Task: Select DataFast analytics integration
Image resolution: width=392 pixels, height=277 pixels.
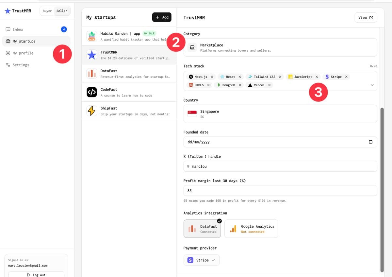Action: click(x=202, y=229)
